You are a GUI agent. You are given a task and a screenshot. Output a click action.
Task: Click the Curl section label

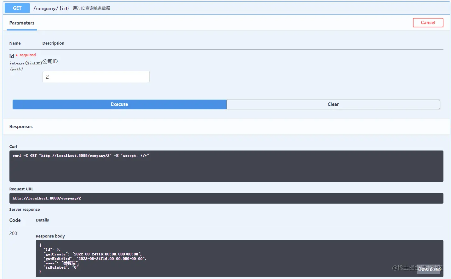(13, 147)
